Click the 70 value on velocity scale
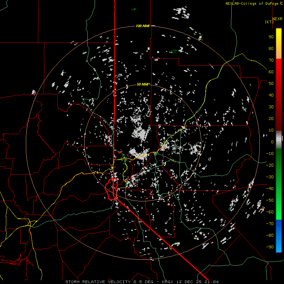284x284 pixels. (271, 60)
